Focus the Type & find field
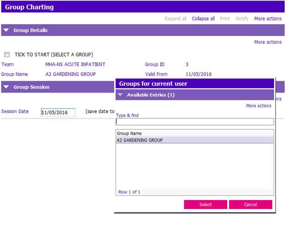285x226 pixels. pos(195,122)
